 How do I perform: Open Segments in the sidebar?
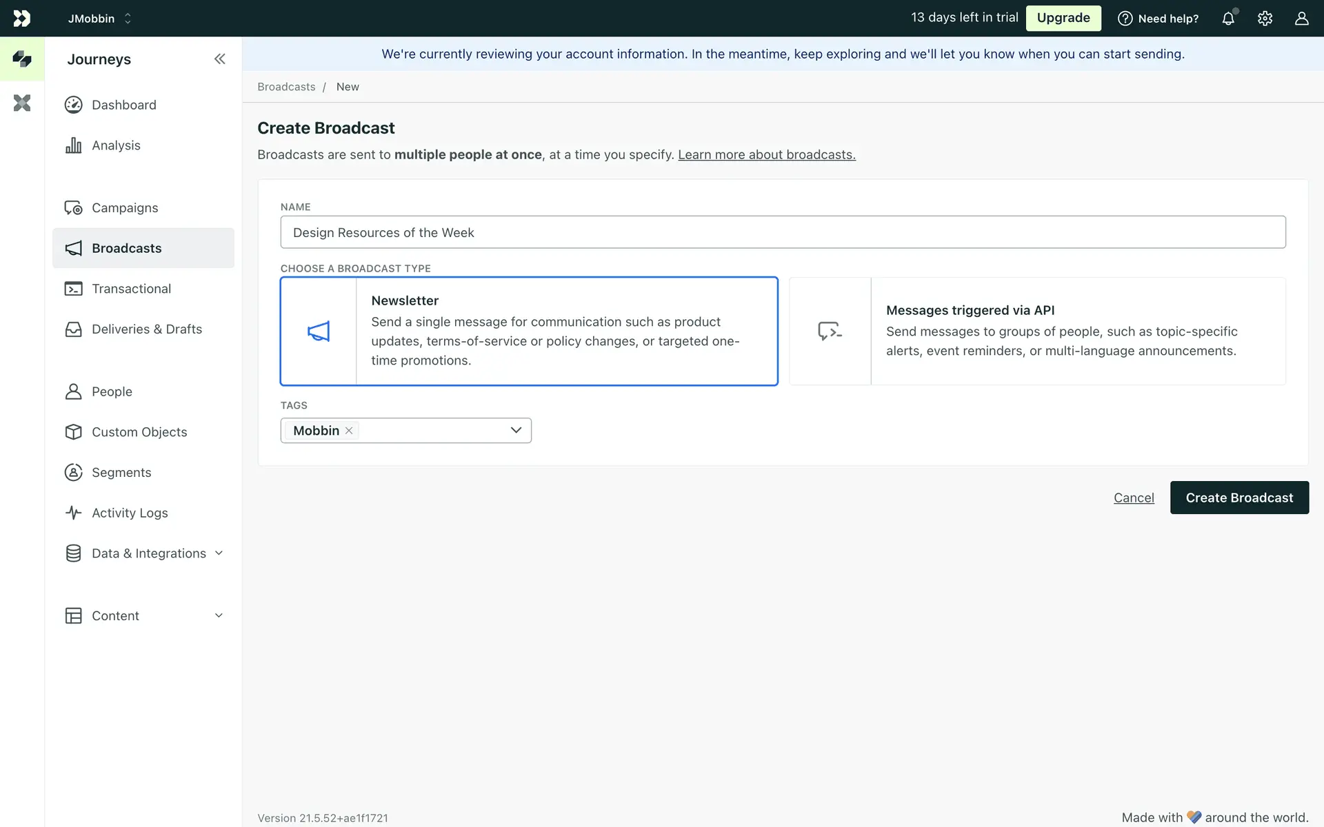[x=121, y=473]
